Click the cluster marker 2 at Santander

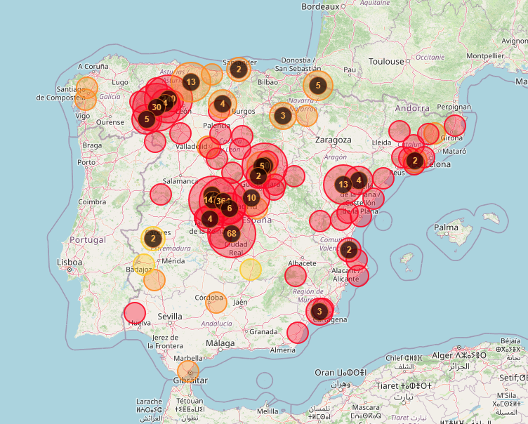pyautogui.click(x=239, y=69)
